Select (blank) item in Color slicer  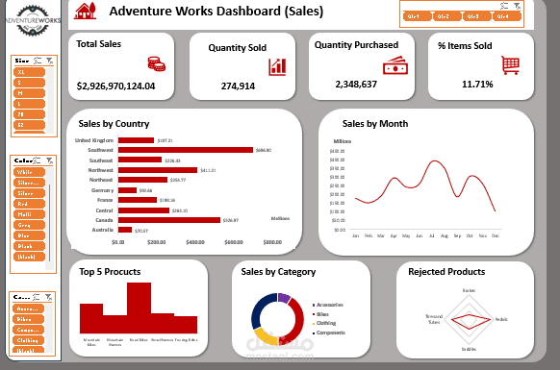tap(29, 257)
